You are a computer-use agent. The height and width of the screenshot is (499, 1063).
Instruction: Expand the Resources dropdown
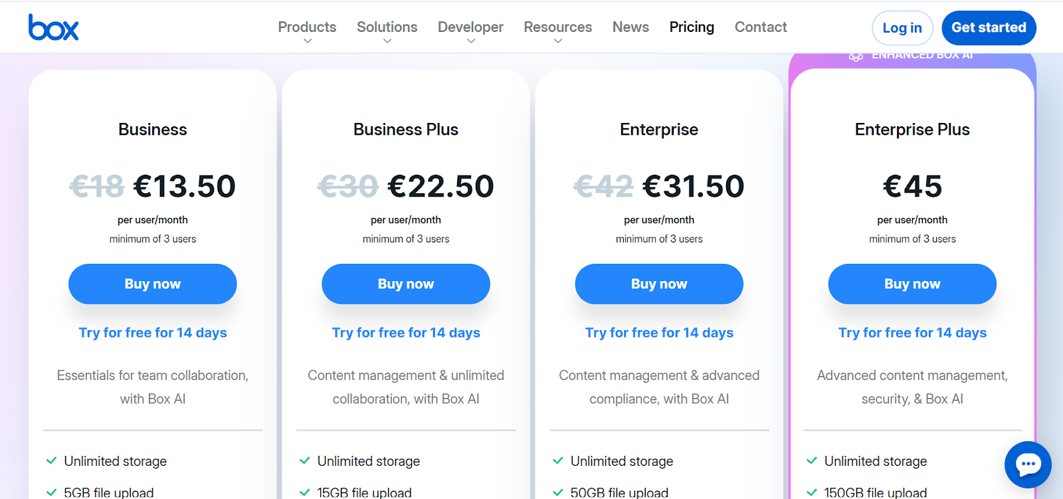557,27
